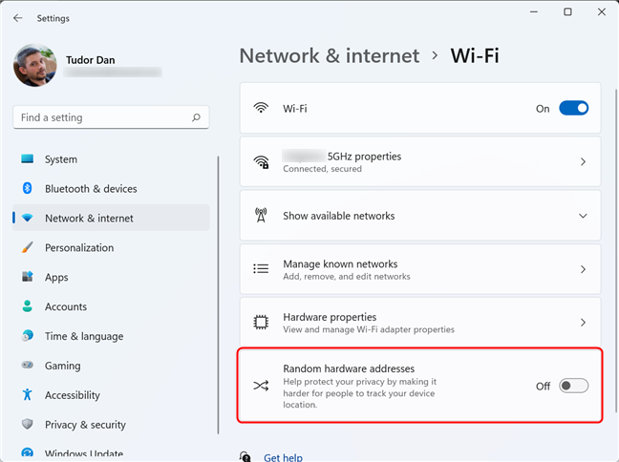Open Manage known networks
619x462 pixels.
coord(420,269)
